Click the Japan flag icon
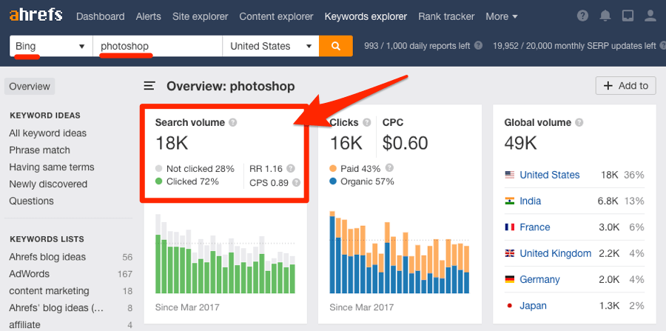Screen dimensions: 666x331 [x=510, y=306]
